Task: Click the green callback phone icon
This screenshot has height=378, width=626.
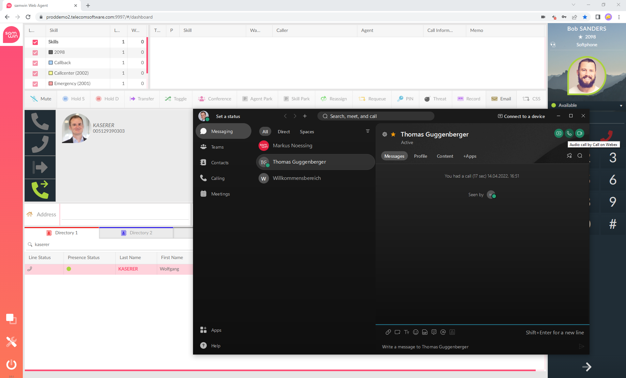Action: pyautogui.click(x=40, y=190)
